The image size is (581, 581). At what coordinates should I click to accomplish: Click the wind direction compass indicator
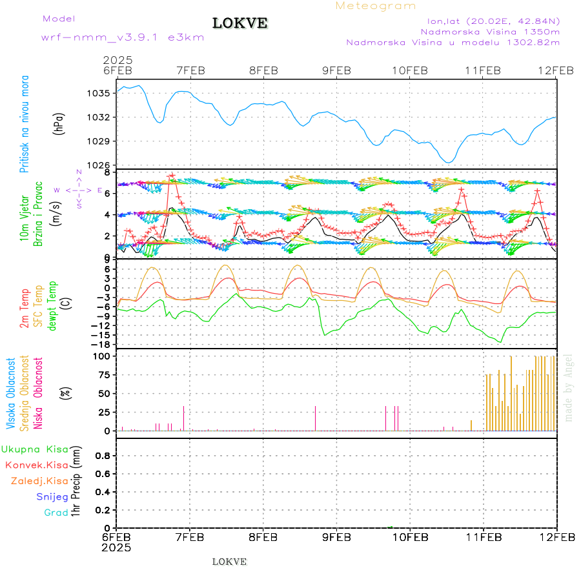tap(79, 190)
